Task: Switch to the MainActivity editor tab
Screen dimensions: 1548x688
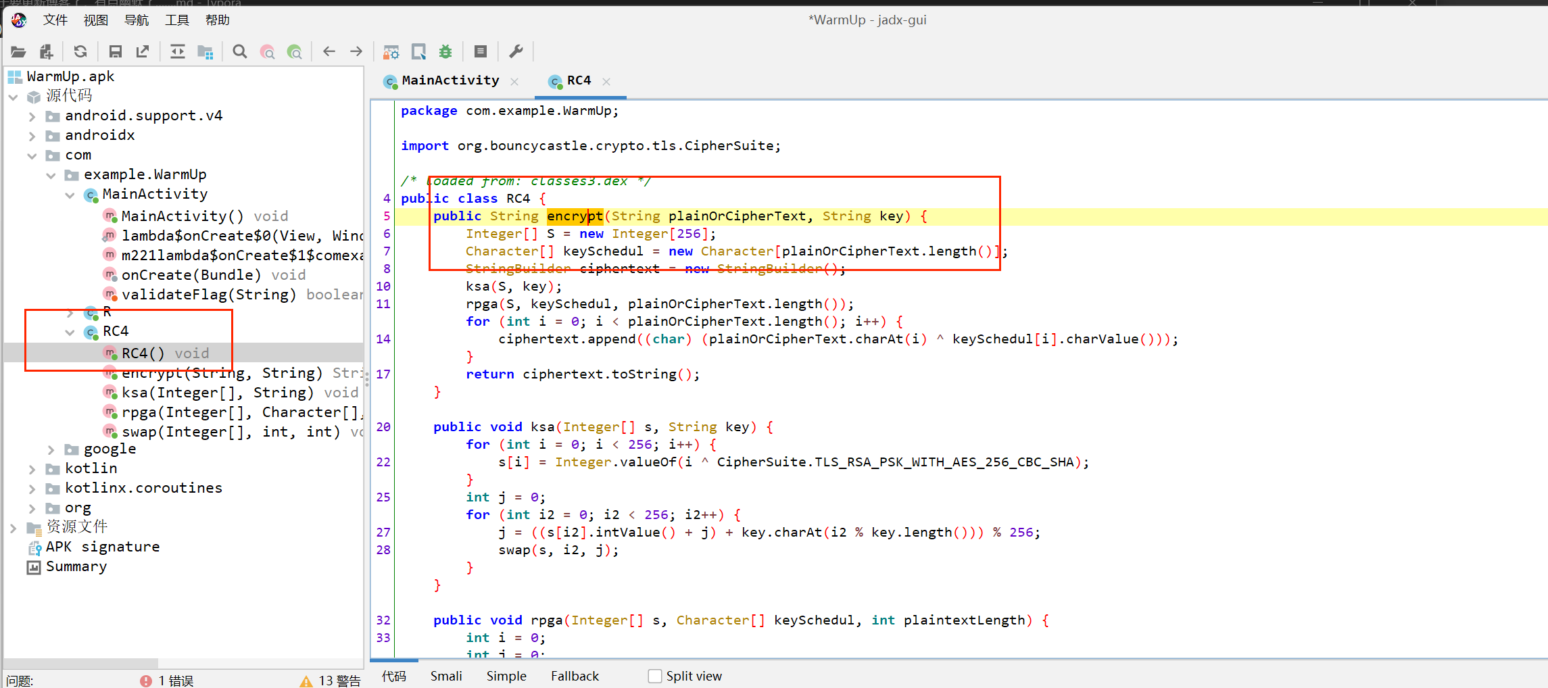Action: click(x=450, y=80)
